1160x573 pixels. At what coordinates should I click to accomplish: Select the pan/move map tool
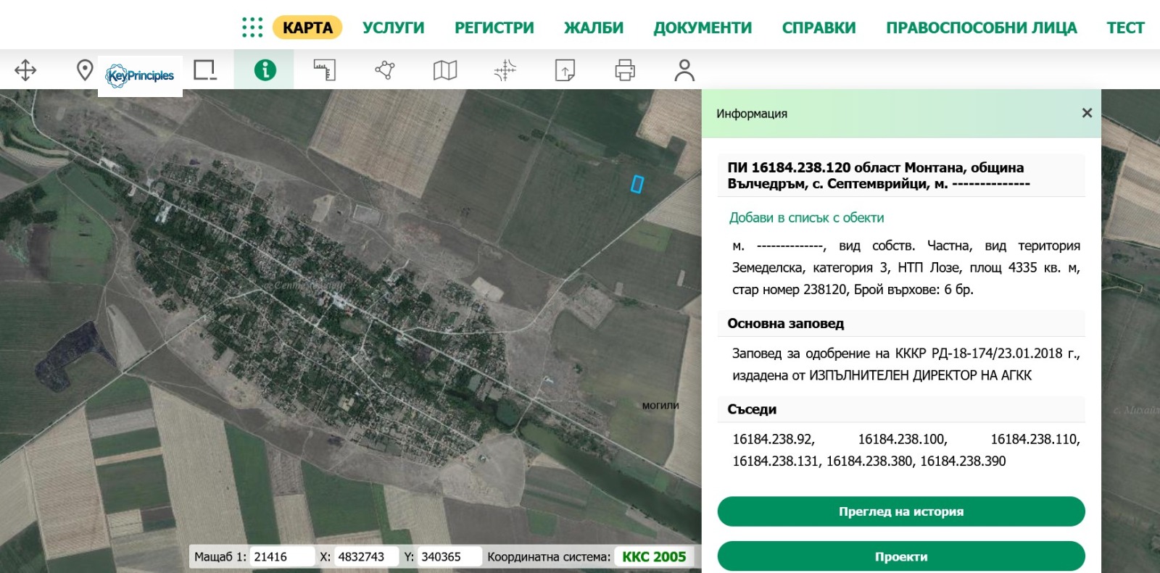(25, 70)
